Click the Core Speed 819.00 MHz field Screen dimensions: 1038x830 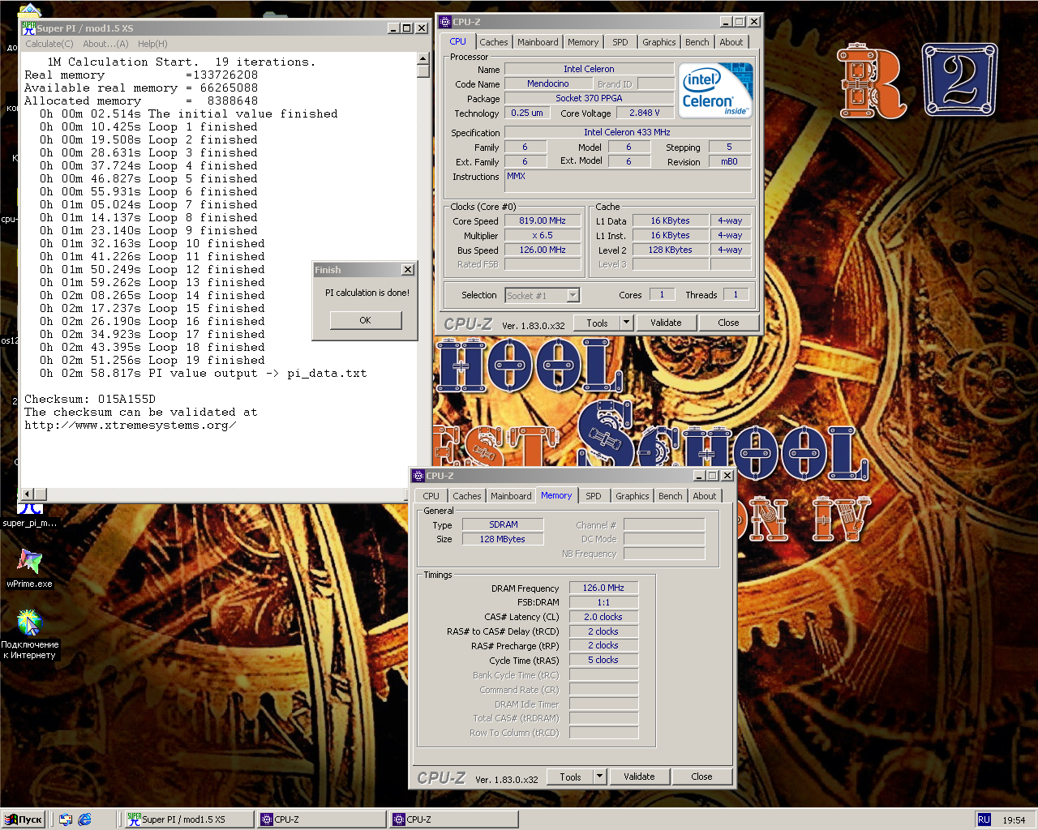click(543, 220)
